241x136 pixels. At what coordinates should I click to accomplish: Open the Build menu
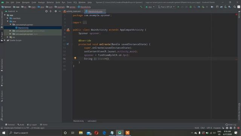[58, 2]
